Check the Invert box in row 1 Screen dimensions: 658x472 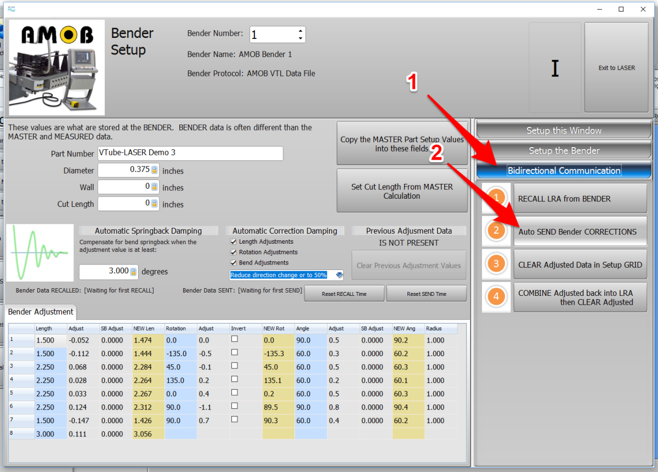click(235, 339)
